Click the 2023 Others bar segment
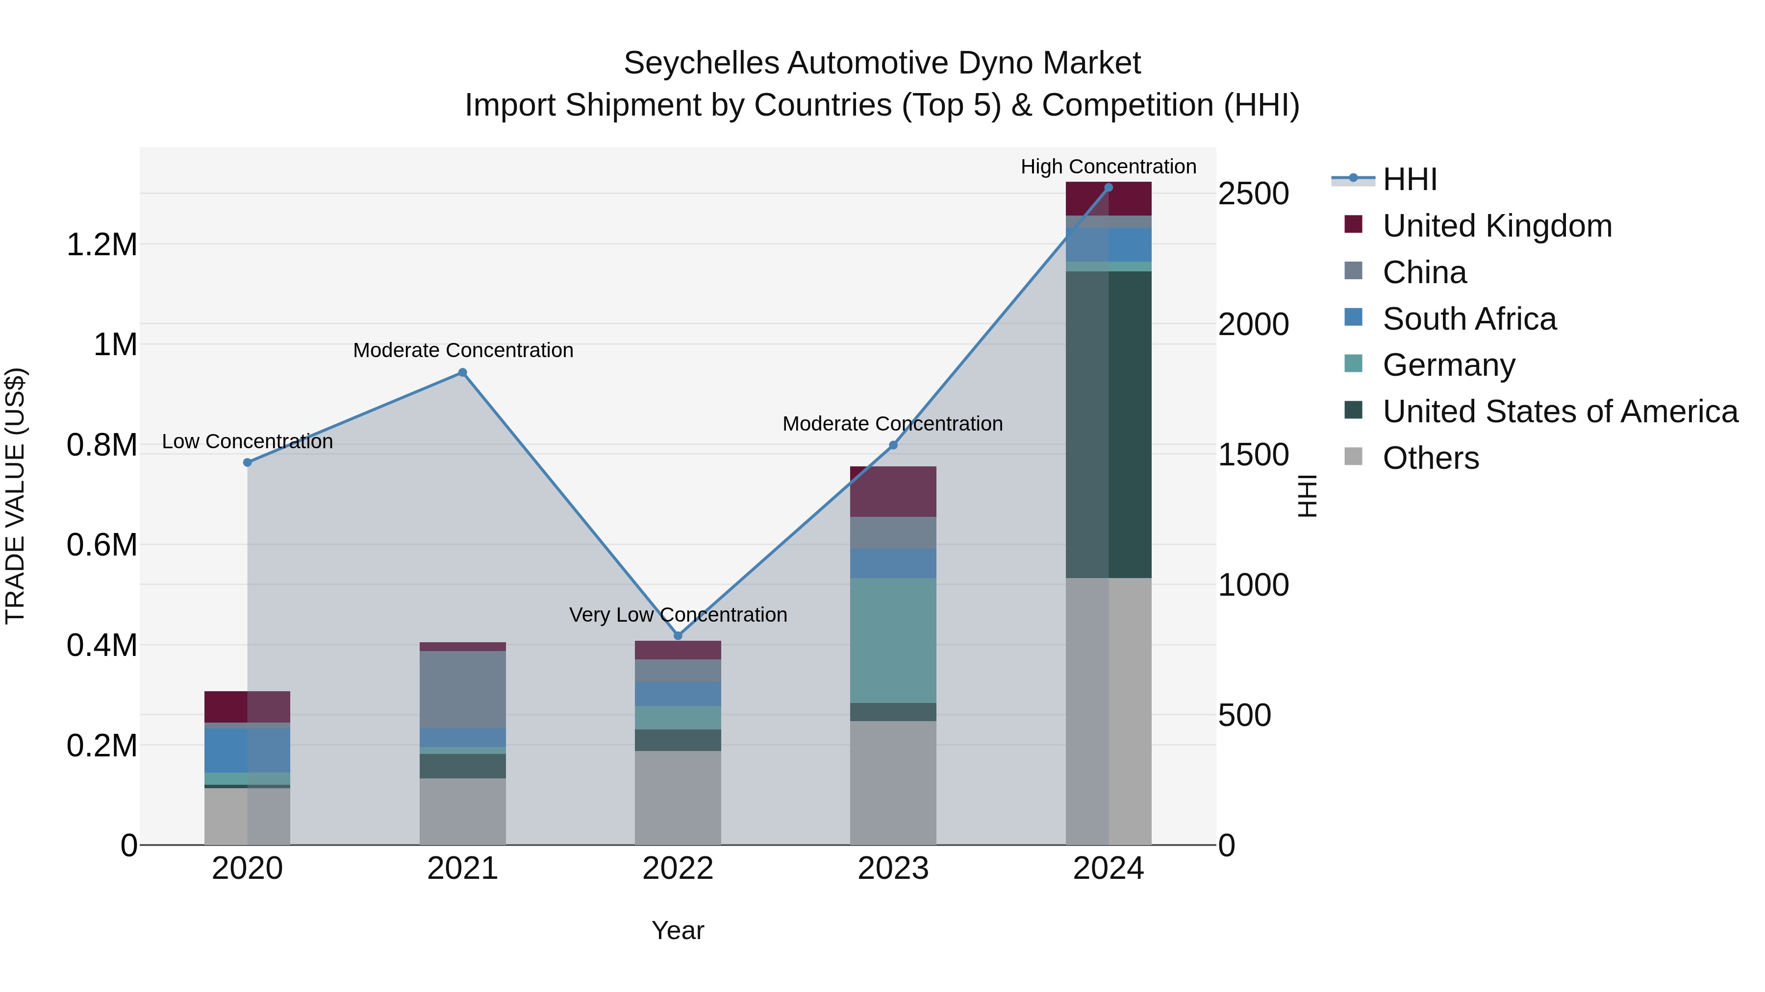Image resolution: width=1765 pixels, height=992 pixels. point(893,782)
